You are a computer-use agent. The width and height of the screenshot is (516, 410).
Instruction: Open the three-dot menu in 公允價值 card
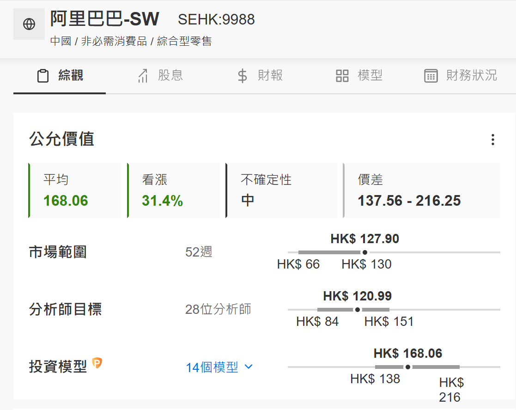(492, 140)
